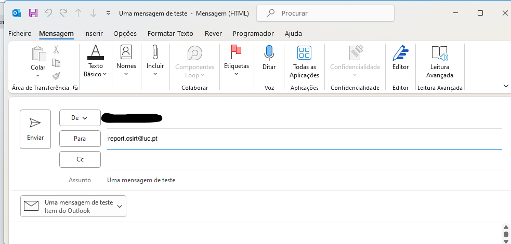This screenshot has width=511, height=244.
Task: Expand attached item dropdown arrow
Action: (120, 206)
